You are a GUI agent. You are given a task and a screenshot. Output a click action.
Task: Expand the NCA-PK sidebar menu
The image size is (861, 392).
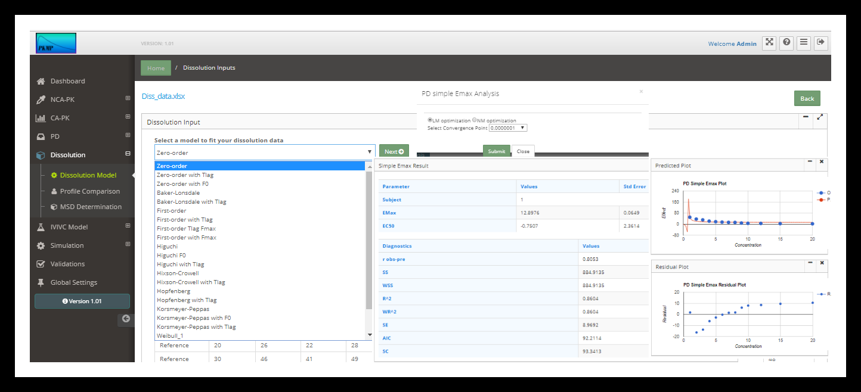[127, 99]
